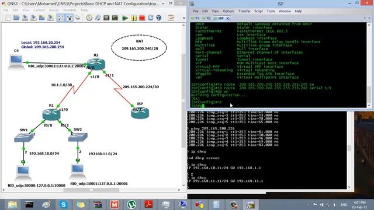Open File menu in ISP terminal window
Image resolution: width=374 pixels, height=210 pixels.
pyautogui.click(x=196, y=11)
